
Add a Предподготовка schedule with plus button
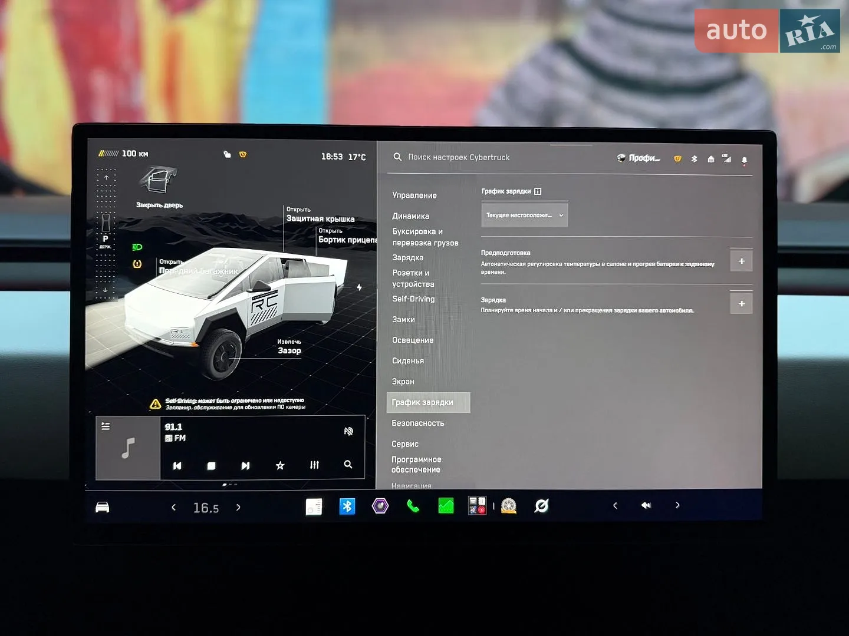[741, 261]
